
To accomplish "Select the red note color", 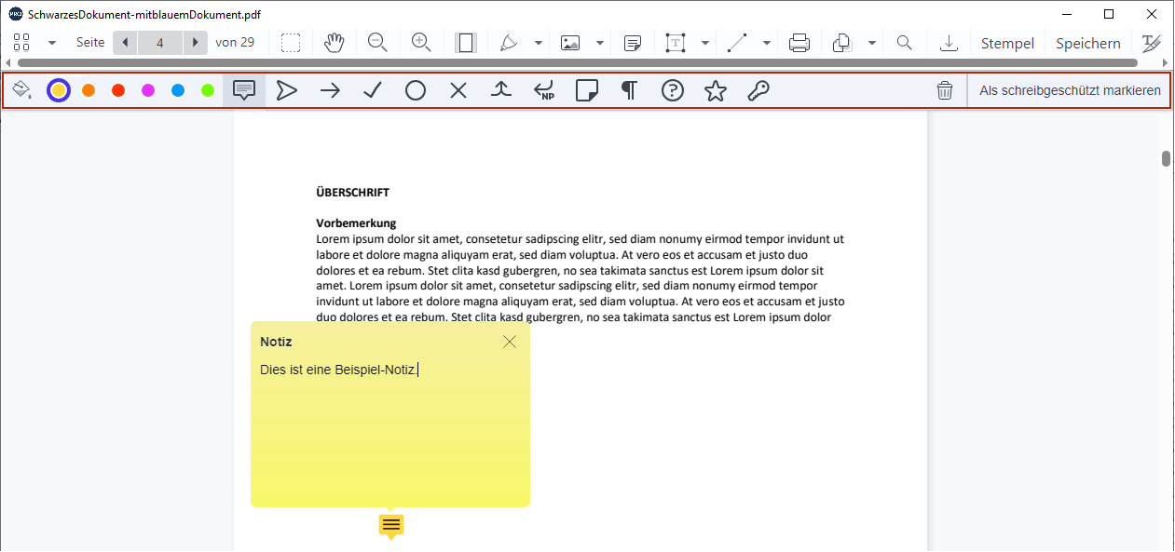I will tap(118, 90).
